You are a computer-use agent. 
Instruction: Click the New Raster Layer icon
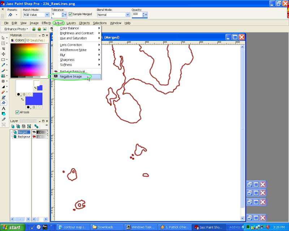(13, 126)
